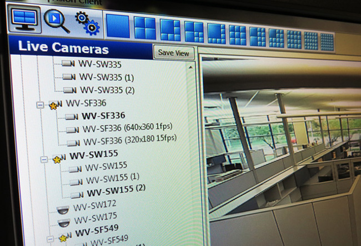Image resolution: width=361 pixels, height=246 pixels.
Task: Select the densest grid layout icon
Action: 327,42
